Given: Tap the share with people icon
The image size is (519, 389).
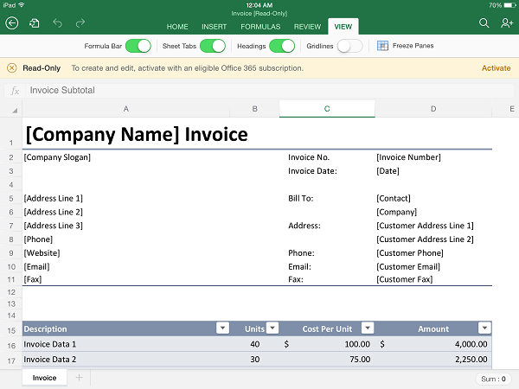Looking at the screenshot, I should 507,23.
